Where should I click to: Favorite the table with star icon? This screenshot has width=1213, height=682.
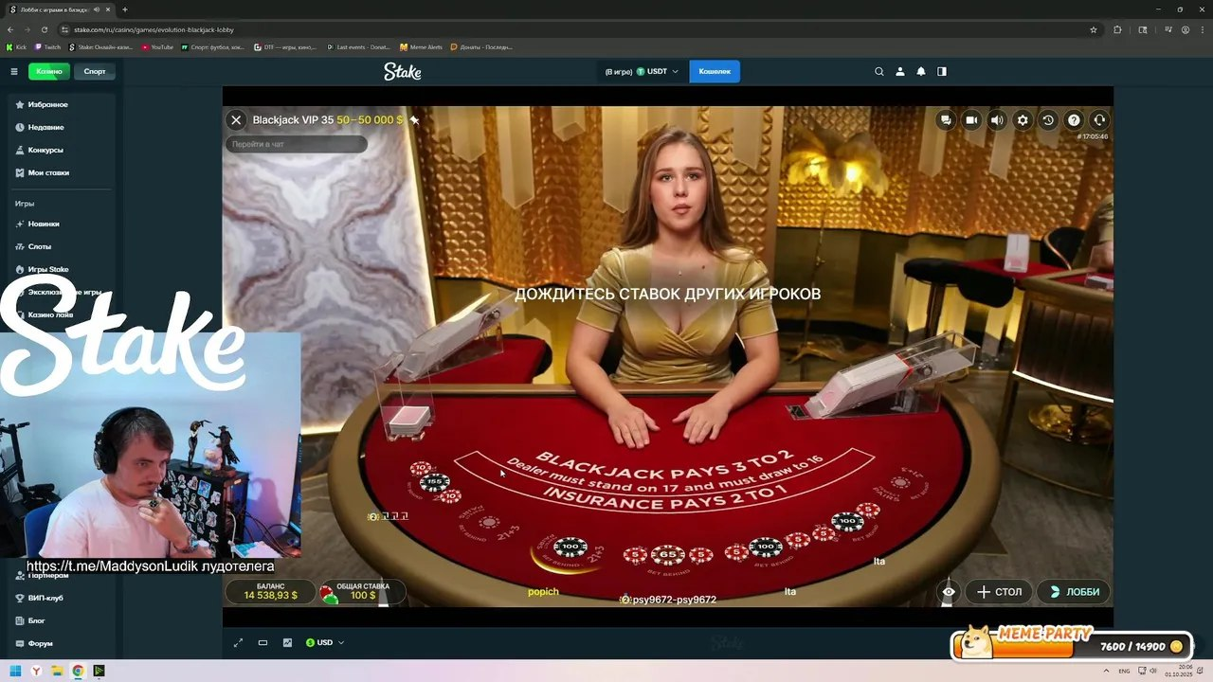point(414,120)
